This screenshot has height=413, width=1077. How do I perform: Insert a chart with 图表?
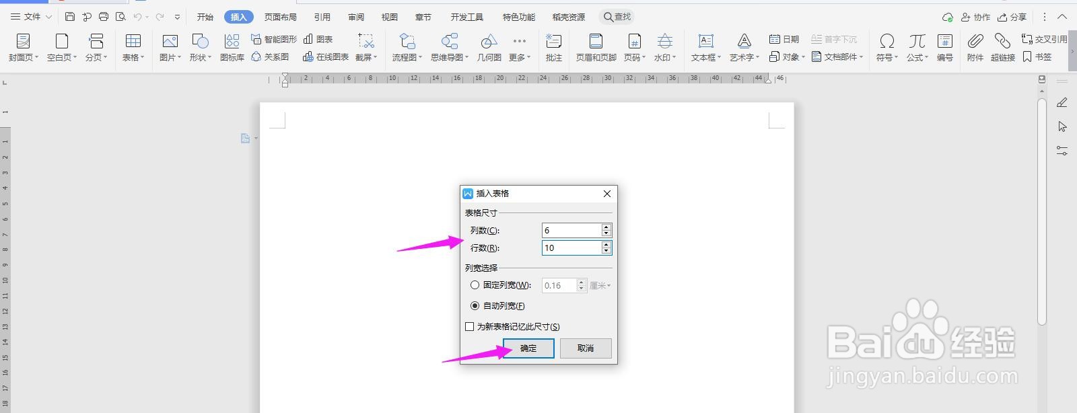tap(318, 39)
